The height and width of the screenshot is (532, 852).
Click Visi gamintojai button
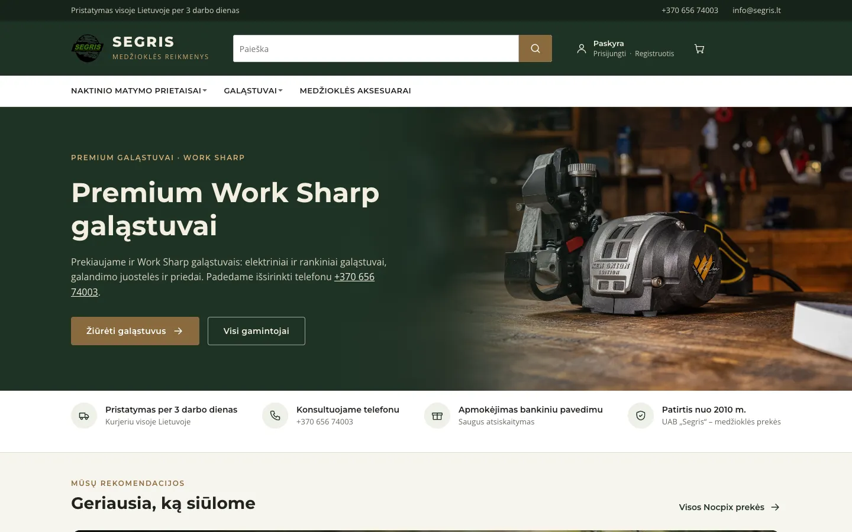pyautogui.click(x=256, y=331)
